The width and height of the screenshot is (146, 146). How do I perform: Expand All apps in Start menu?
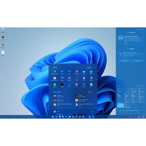coord(89,68)
